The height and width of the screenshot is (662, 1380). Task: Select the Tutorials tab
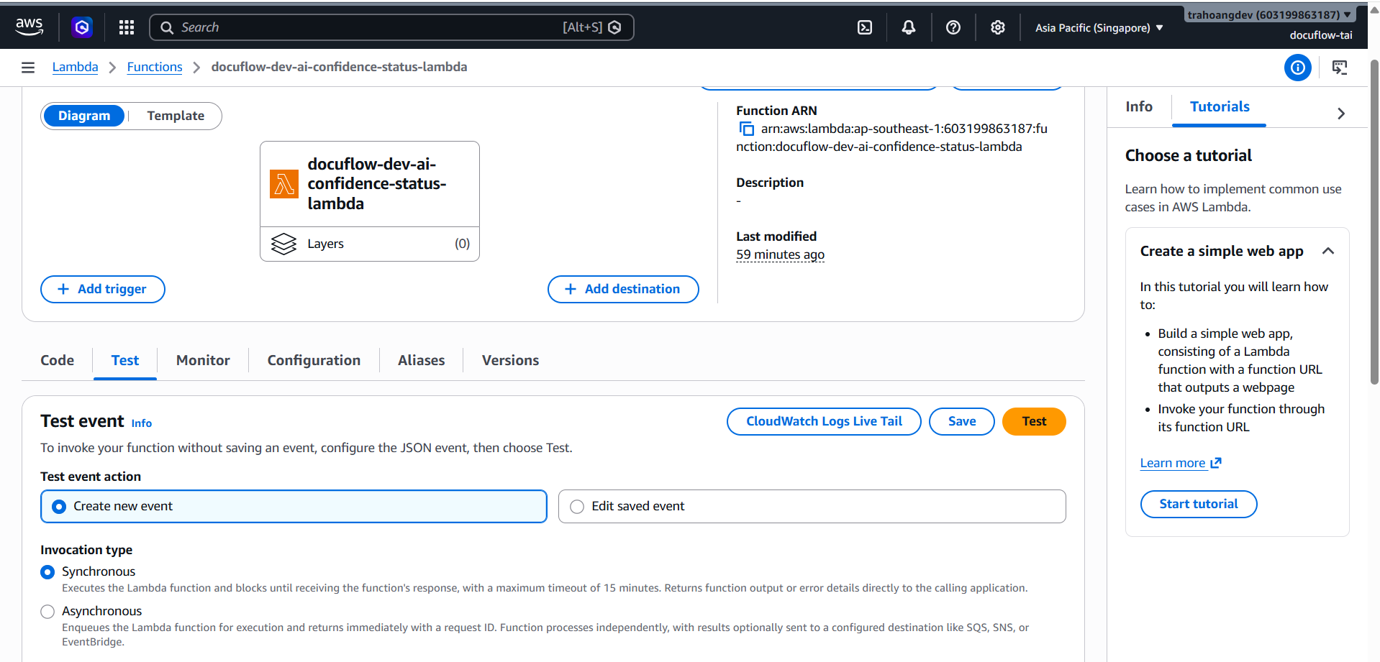tap(1220, 107)
